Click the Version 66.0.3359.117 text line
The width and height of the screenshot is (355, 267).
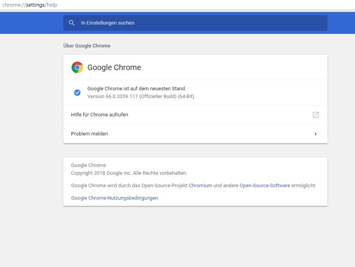coord(141,96)
